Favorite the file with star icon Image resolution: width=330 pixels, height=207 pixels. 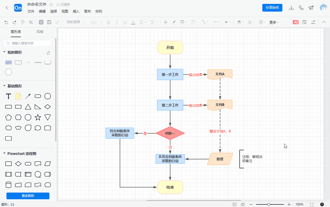51,4
